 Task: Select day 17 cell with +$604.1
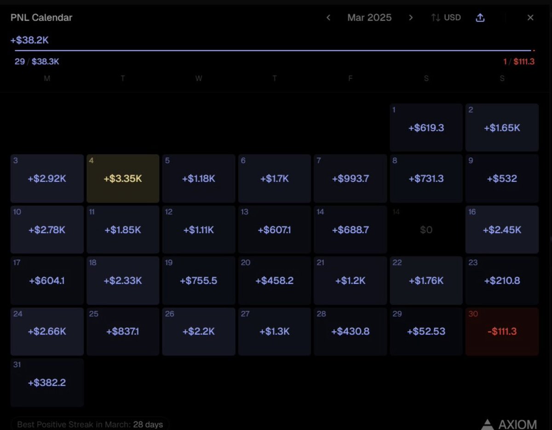coord(47,281)
